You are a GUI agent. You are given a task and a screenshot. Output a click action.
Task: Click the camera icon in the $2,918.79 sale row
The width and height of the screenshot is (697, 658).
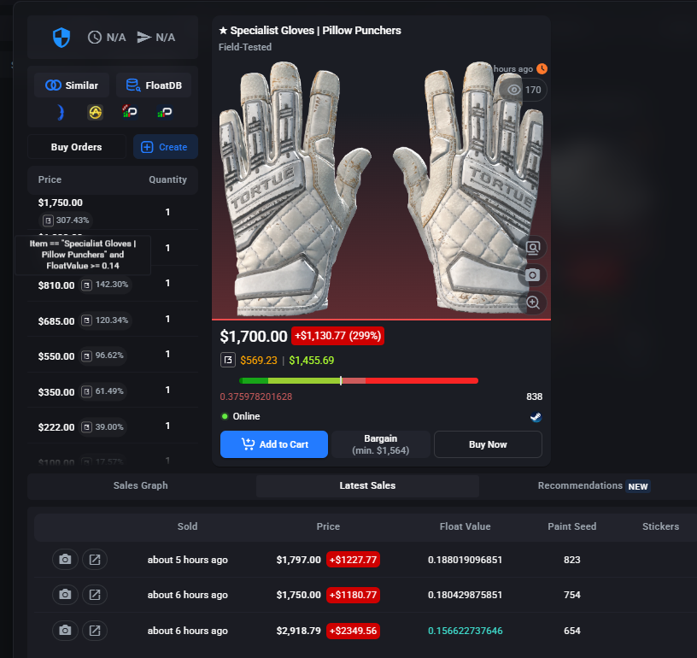pyautogui.click(x=65, y=631)
